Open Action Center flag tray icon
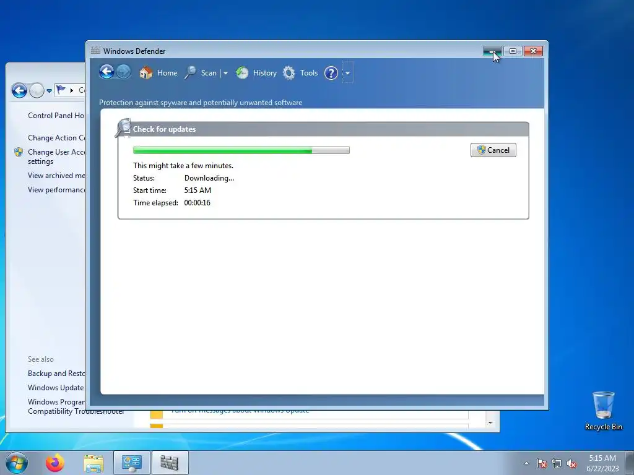The height and width of the screenshot is (475, 634). pyautogui.click(x=542, y=464)
